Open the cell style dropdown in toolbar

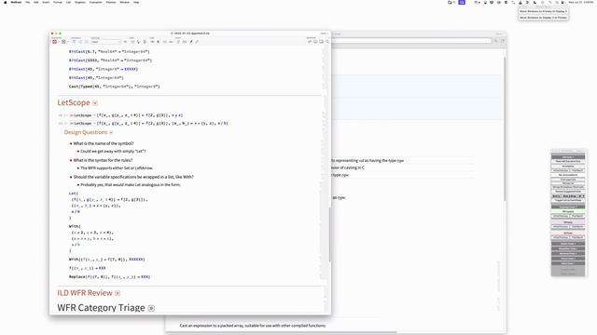point(105,42)
